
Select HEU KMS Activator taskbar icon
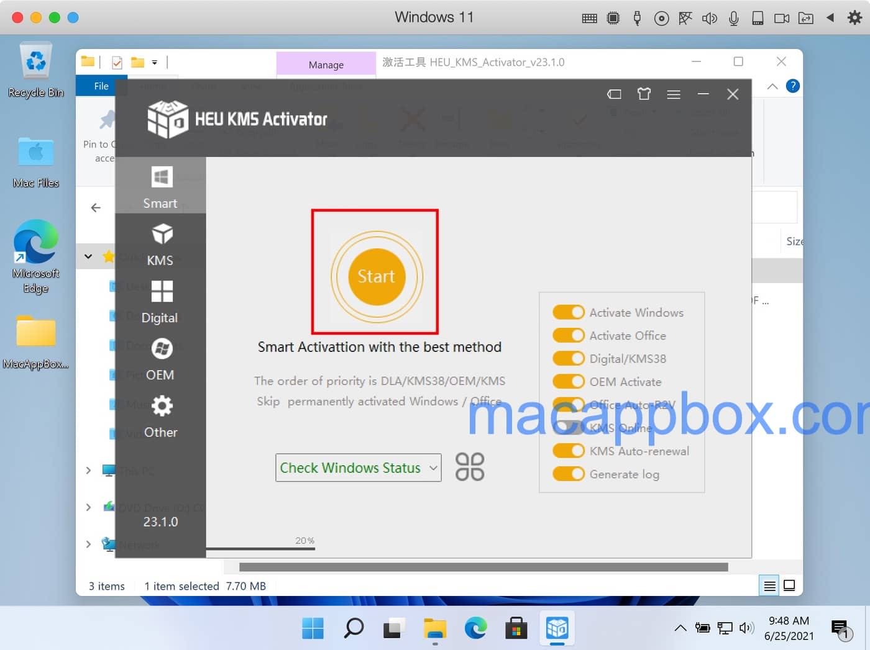pos(557,628)
